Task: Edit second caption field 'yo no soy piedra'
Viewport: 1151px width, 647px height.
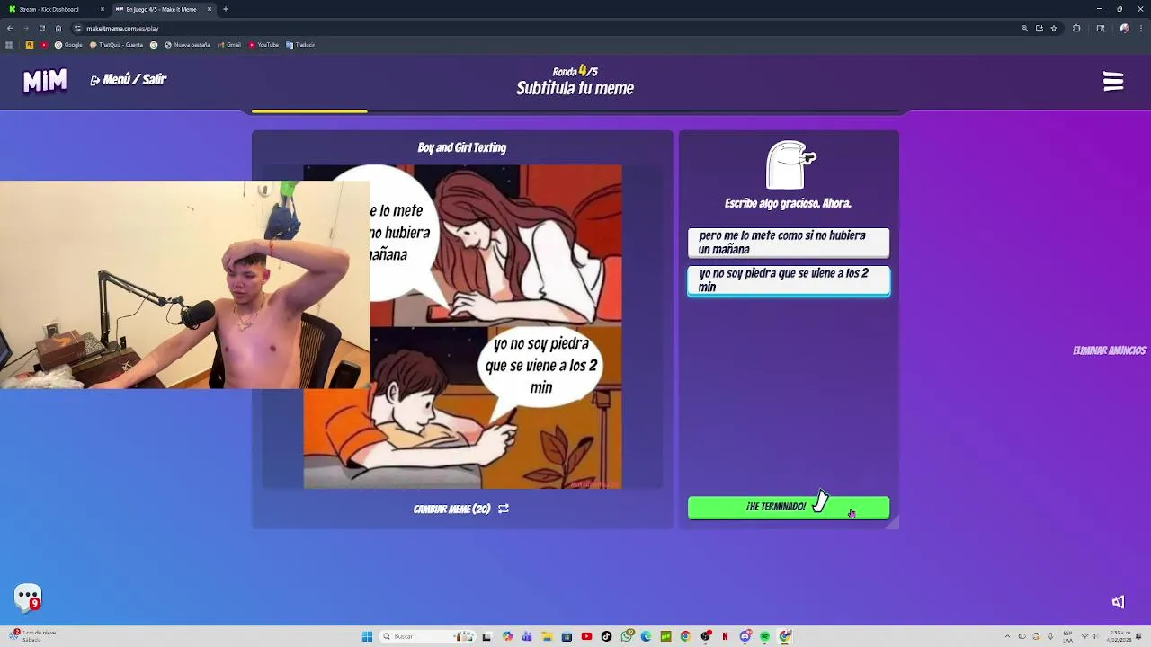Action: point(789,280)
